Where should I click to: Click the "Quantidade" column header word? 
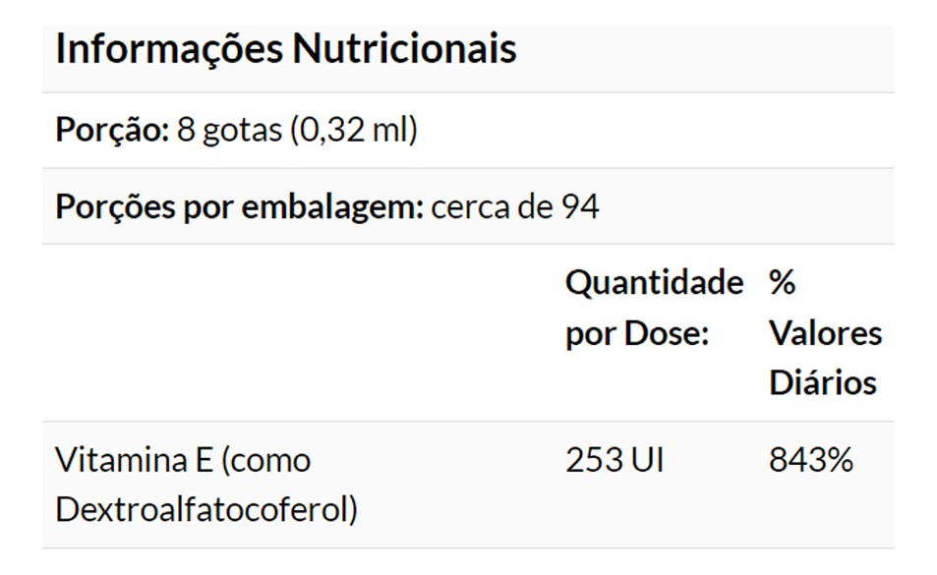(654, 283)
